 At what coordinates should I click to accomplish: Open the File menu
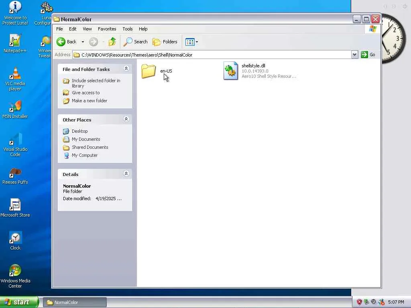point(59,29)
